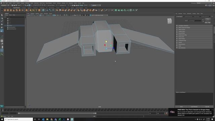Toggle Make Live surface magnet icon

[x=45, y=5]
